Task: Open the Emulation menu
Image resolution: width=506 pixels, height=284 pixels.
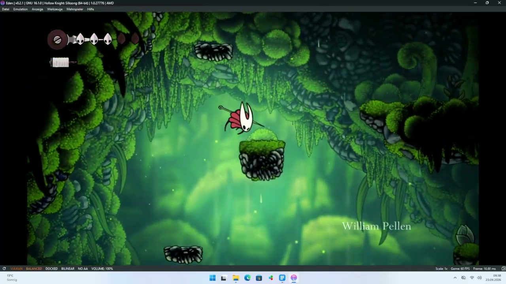Action: pyautogui.click(x=21, y=9)
